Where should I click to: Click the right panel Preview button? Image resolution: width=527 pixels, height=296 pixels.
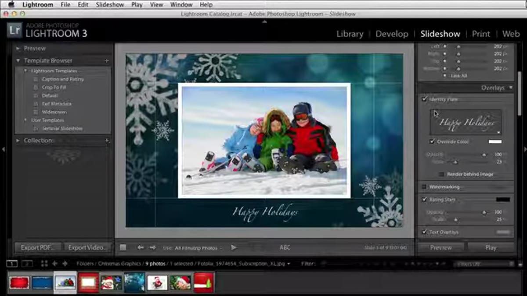[x=441, y=247]
